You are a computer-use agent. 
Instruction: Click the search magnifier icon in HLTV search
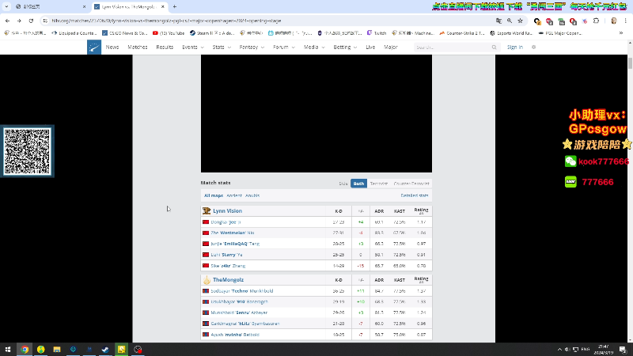pos(494,47)
